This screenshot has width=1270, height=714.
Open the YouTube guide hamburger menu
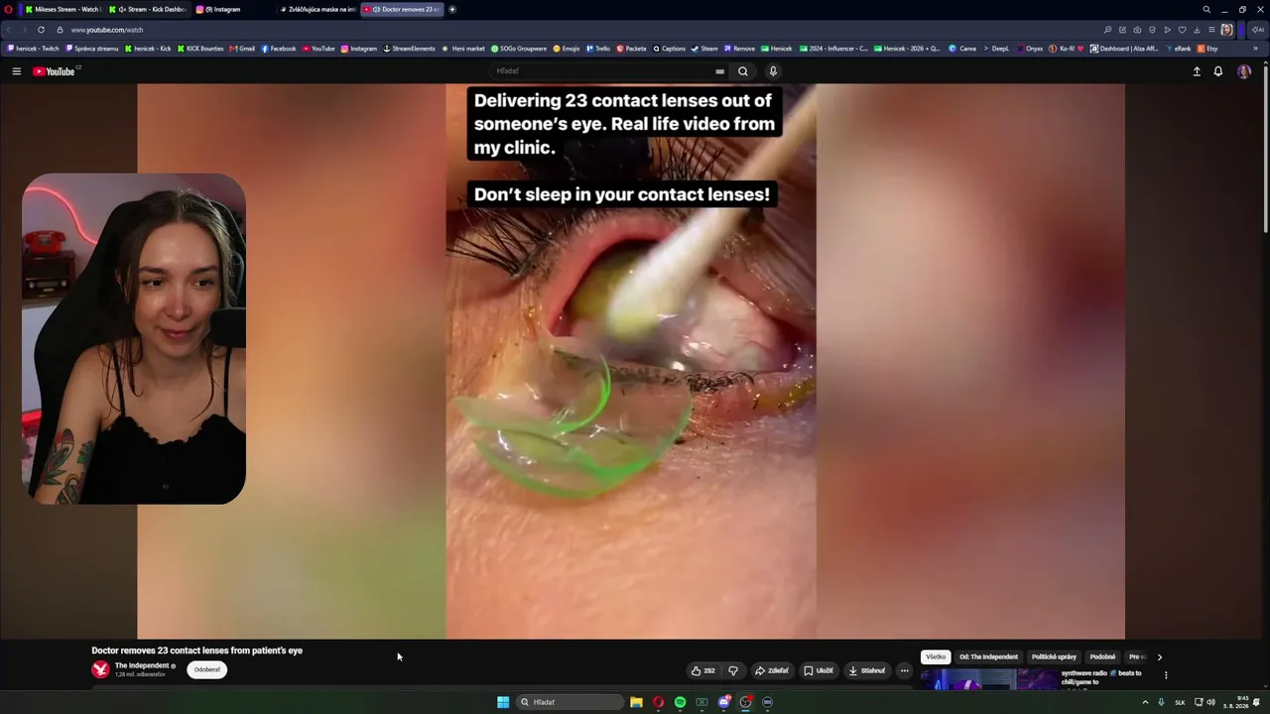click(16, 71)
